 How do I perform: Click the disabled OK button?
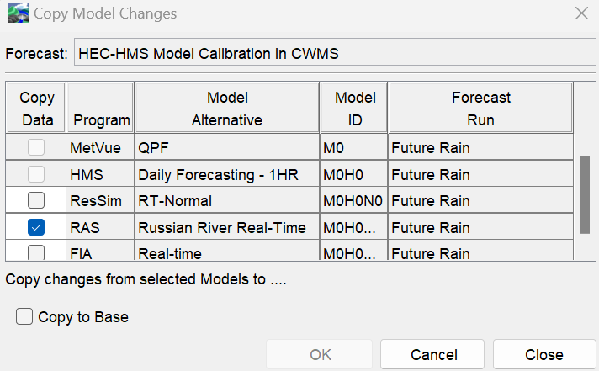point(320,354)
